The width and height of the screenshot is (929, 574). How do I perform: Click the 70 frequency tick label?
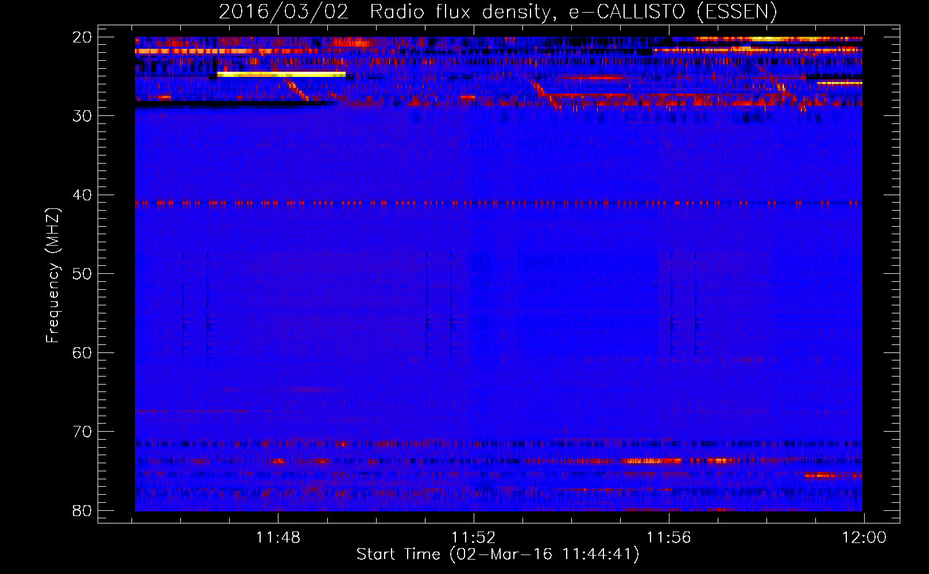[x=83, y=432]
